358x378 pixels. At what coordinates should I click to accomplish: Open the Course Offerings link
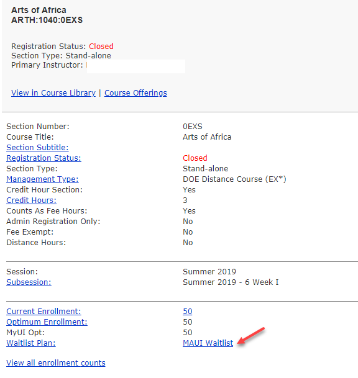pyautogui.click(x=135, y=93)
